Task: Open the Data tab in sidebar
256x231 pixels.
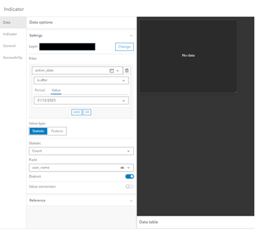Action: 13,22
